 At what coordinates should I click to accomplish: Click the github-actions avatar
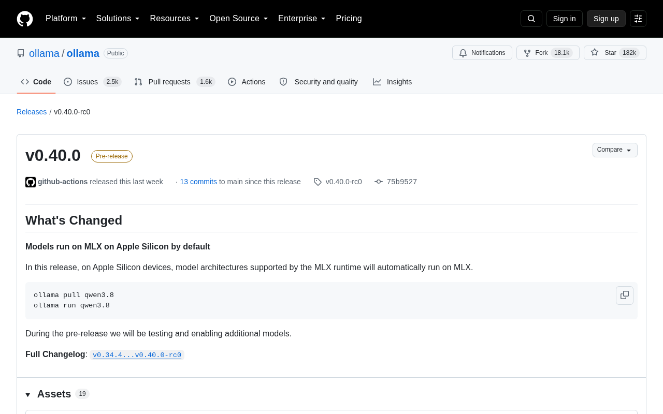(31, 182)
